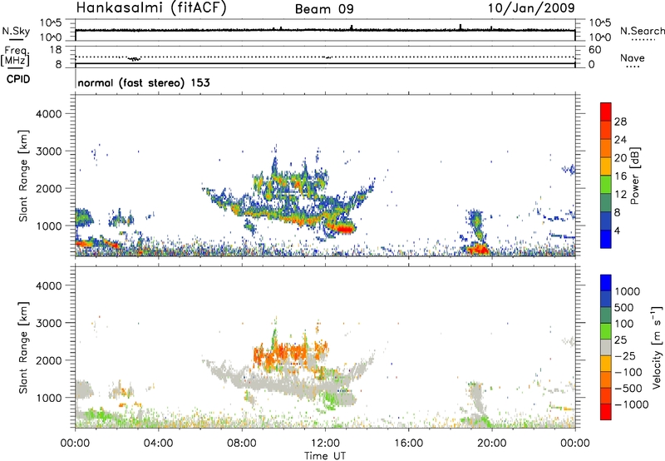Click the '60' Nave axis tick
The width and height of the screenshot is (665, 461).
point(594,50)
